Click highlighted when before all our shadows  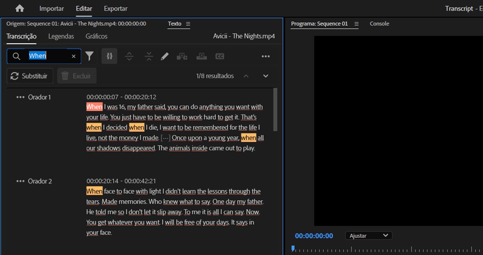[248, 138]
